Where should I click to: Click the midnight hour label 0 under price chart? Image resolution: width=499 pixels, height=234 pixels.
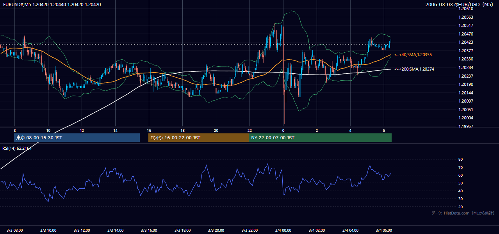click(x=283, y=130)
